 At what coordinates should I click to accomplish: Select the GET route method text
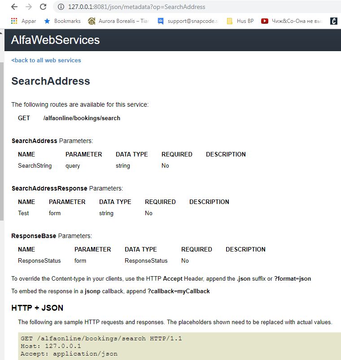pyautogui.click(x=24, y=118)
